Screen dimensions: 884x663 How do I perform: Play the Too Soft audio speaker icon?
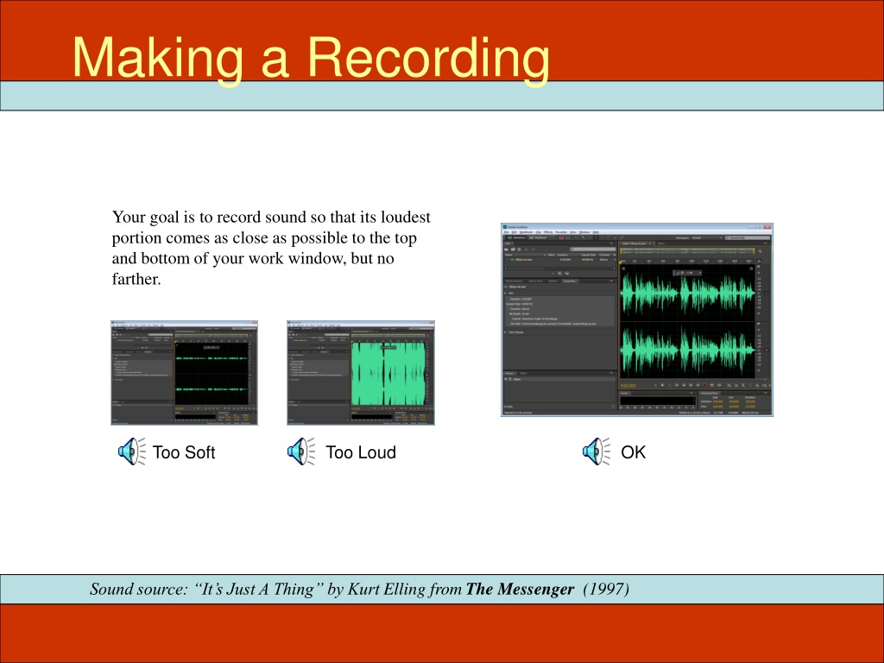pos(132,451)
